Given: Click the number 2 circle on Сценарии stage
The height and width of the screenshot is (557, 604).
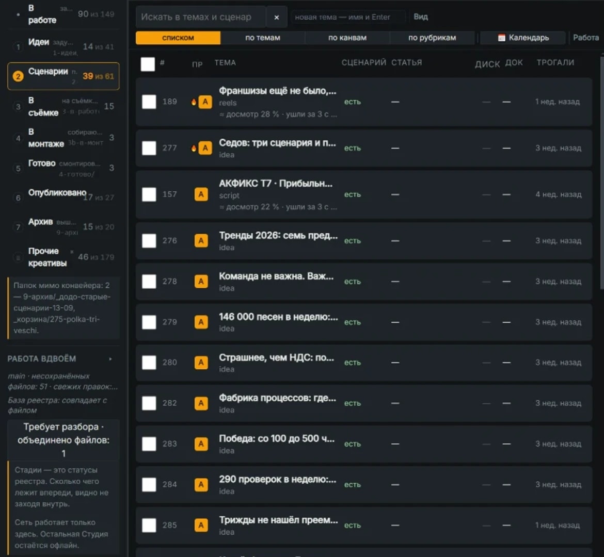Looking at the screenshot, I should (18, 76).
